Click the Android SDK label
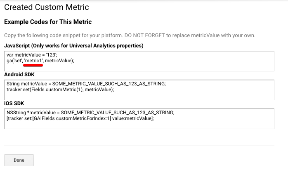This screenshot has height=172, width=288. point(19,75)
